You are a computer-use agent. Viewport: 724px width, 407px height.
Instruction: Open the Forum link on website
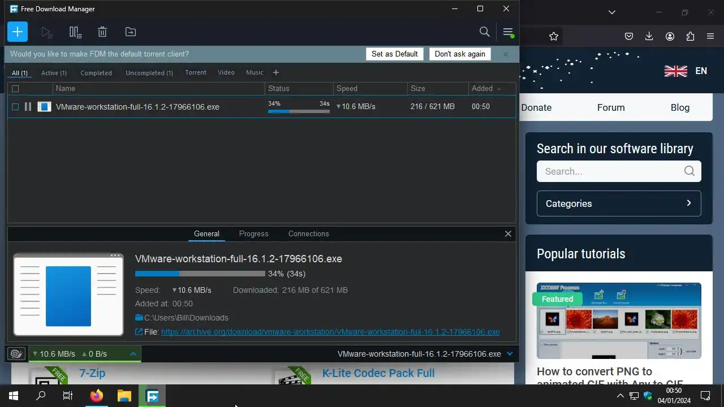click(611, 107)
